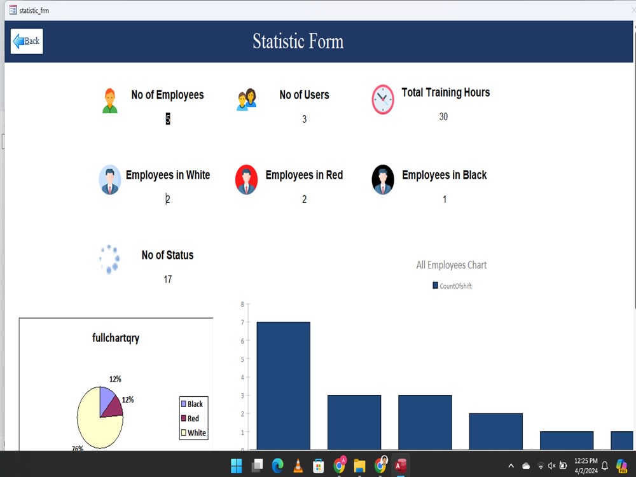
Task: Click the bar chart bar with value 2
Action: 495,432
